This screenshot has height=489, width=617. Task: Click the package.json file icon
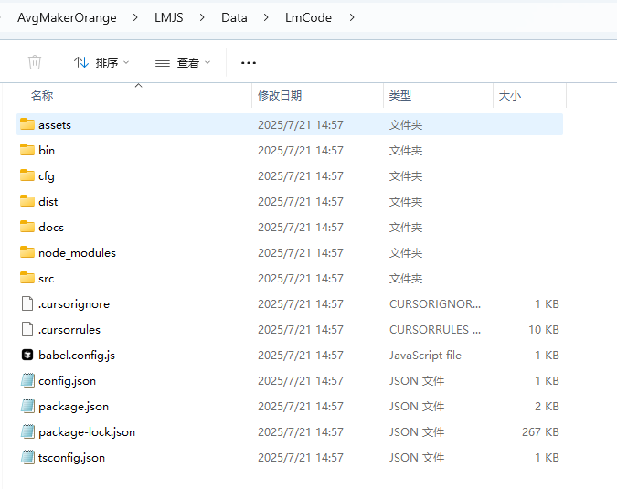coord(27,406)
